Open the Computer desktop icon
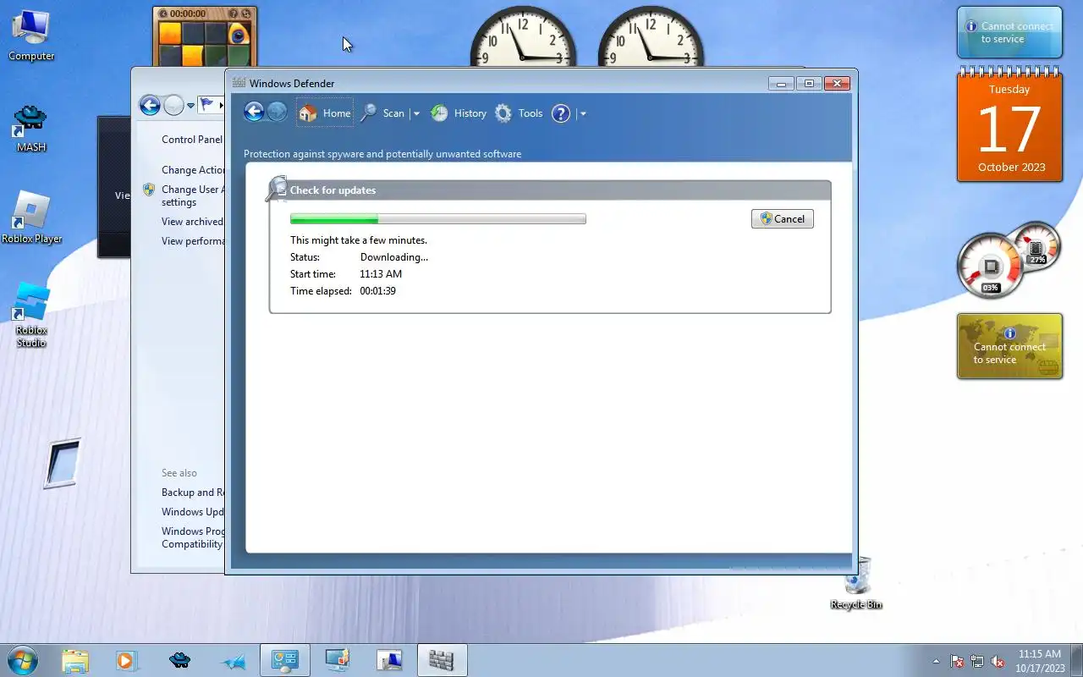 point(31,35)
